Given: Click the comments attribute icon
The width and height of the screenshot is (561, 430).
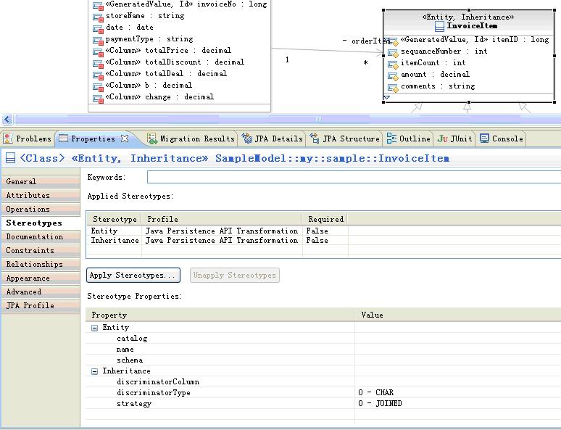Looking at the screenshot, I should pyautogui.click(x=393, y=88).
